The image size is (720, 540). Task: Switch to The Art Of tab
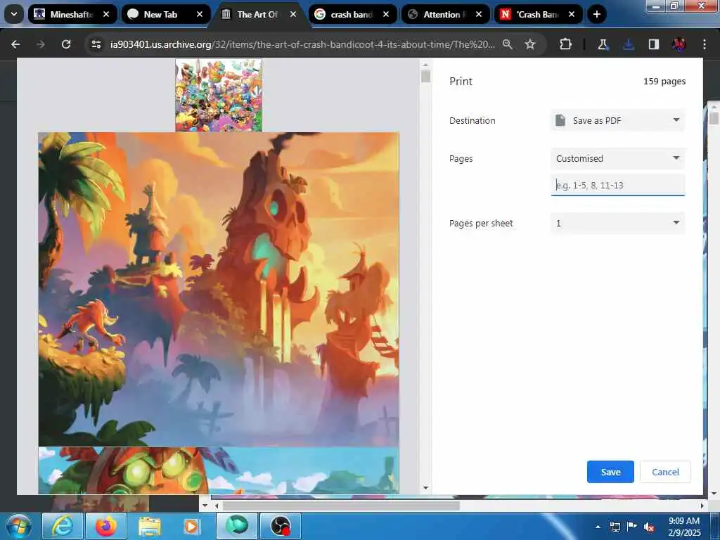tap(259, 14)
